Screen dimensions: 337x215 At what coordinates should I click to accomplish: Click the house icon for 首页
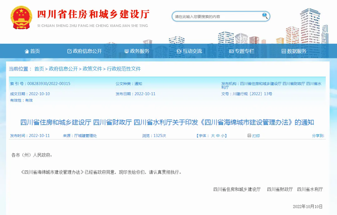click(27, 51)
